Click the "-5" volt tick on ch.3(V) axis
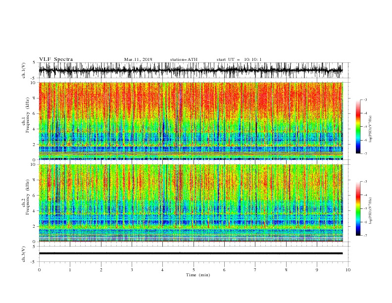 34,262
